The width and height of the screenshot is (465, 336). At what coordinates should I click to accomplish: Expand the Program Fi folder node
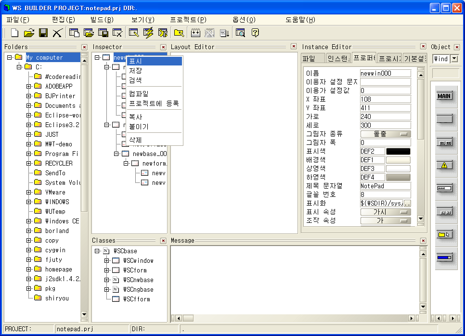click(29, 154)
